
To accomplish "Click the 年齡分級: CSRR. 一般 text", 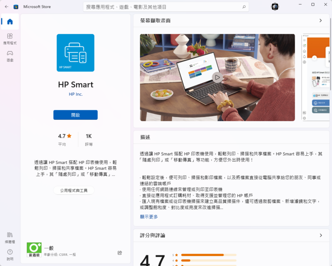I will (60, 255).
